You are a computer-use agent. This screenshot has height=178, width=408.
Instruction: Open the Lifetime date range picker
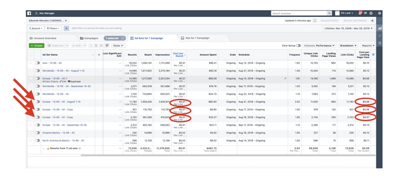click(348, 28)
